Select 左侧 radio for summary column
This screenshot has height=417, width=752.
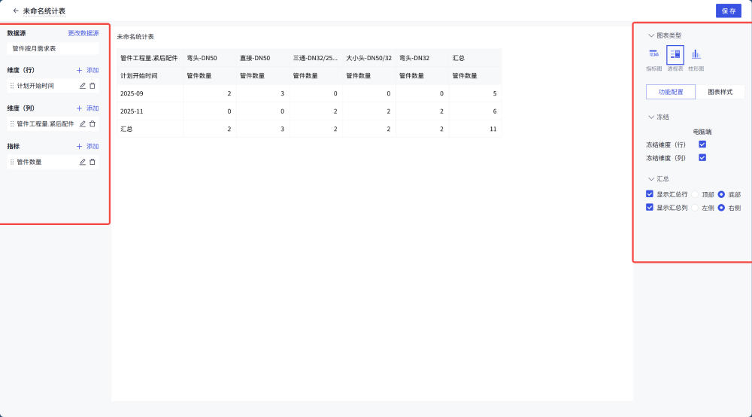696,208
